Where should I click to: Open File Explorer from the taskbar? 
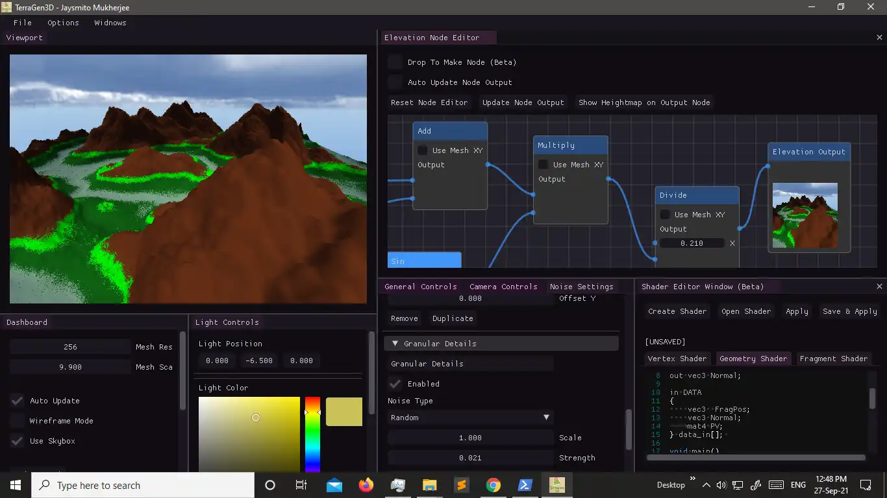tap(430, 485)
